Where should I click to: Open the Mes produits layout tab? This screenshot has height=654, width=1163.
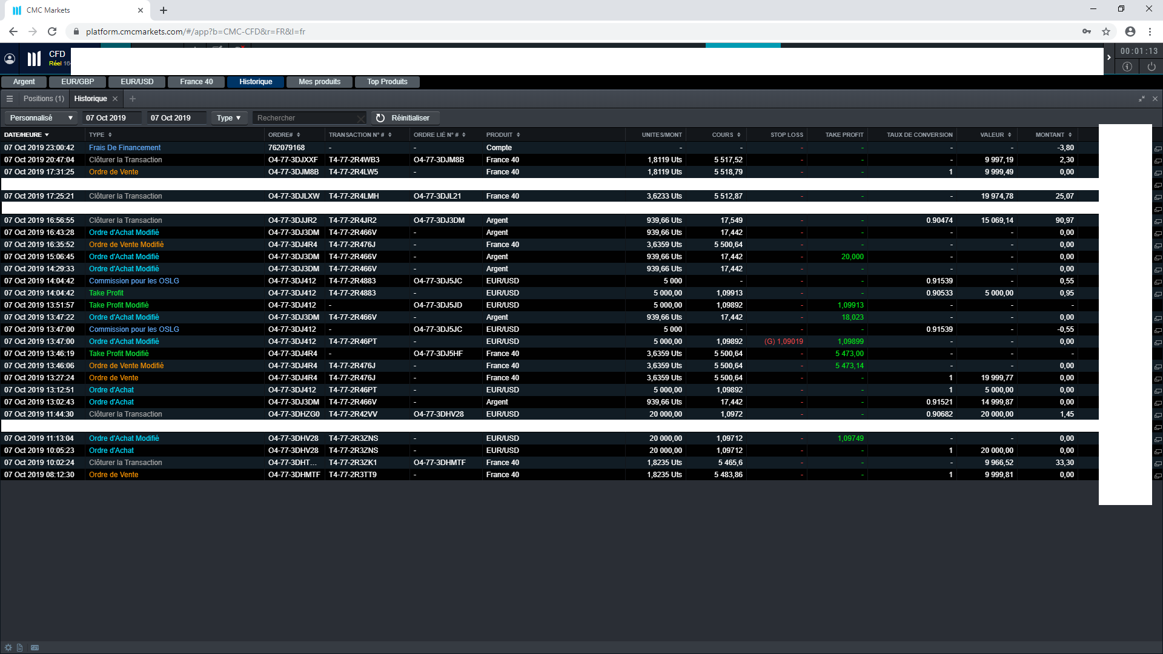pyautogui.click(x=319, y=82)
